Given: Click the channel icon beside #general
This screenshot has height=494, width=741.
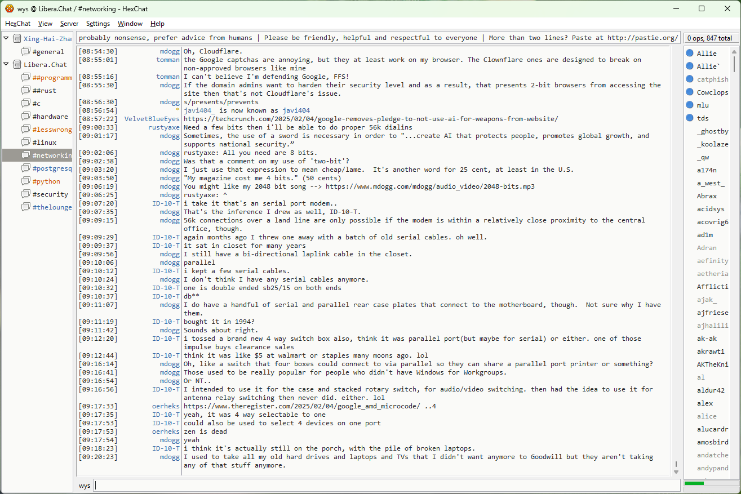Looking at the screenshot, I should tap(26, 52).
